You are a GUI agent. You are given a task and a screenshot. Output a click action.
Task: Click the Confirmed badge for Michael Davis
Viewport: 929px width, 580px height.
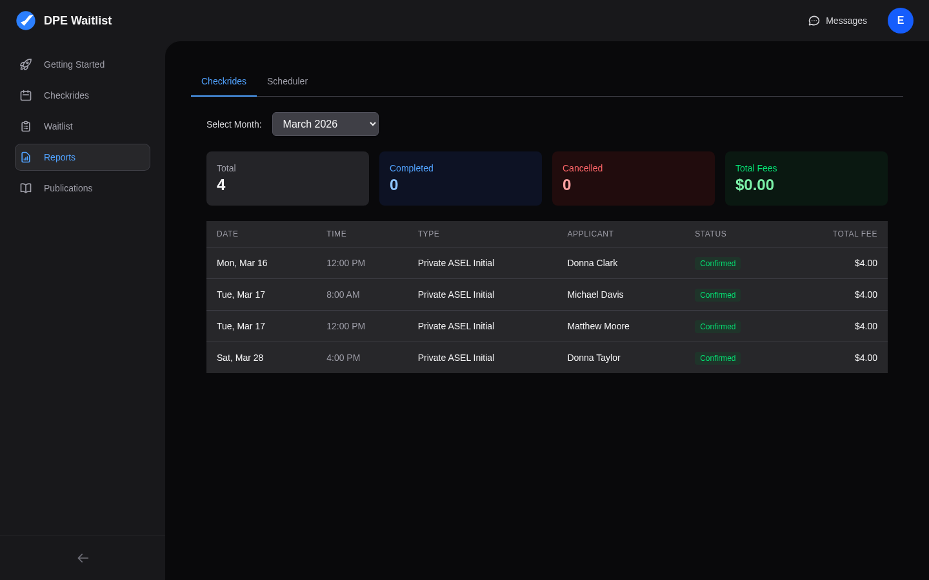click(717, 295)
